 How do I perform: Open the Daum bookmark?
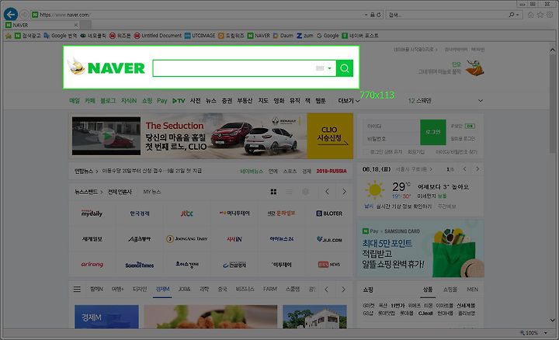(x=283, y=36)
